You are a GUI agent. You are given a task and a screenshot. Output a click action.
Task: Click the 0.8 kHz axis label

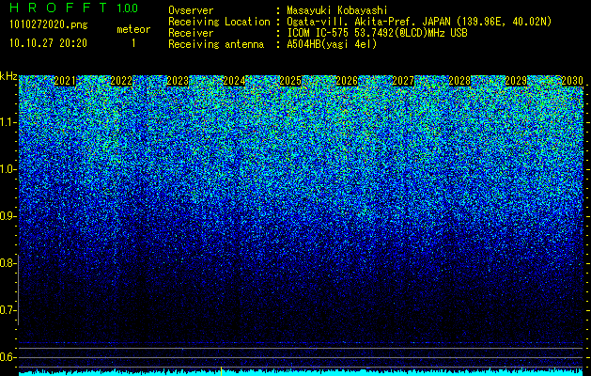tap(8, 263)
